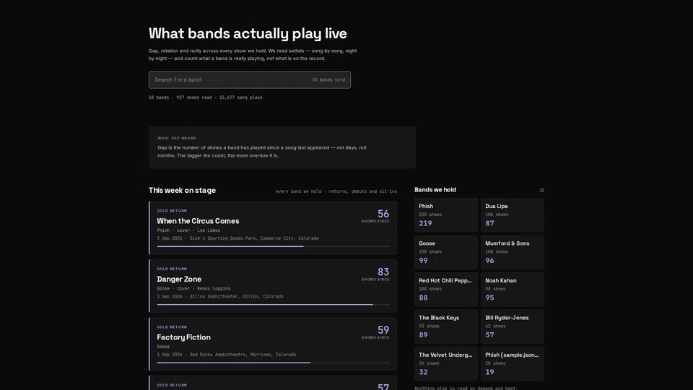Click 'Phish · cover · Los Lobos' text
The width and height of the screenshot is (693, 390).
point(188,230)
